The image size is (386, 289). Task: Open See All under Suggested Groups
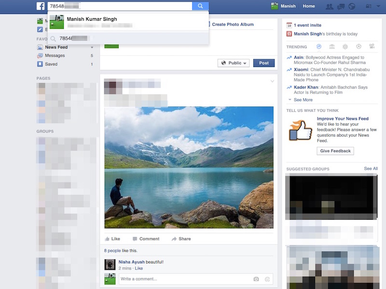coord(371,169)
